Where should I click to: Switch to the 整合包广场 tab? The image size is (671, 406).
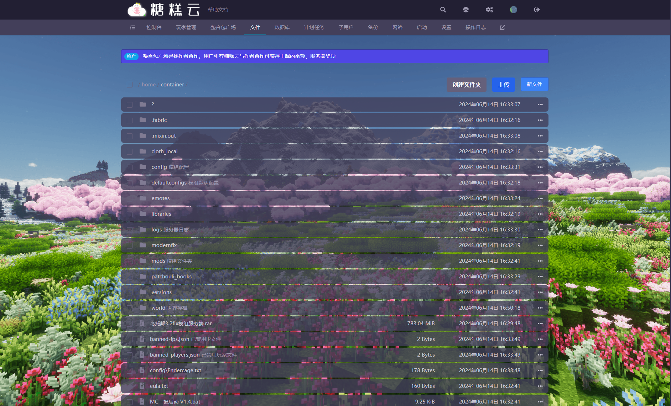[x=223, y=27]
